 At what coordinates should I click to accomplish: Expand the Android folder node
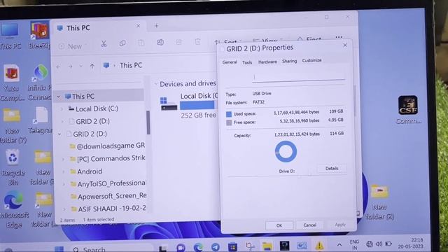click(64, 171)
